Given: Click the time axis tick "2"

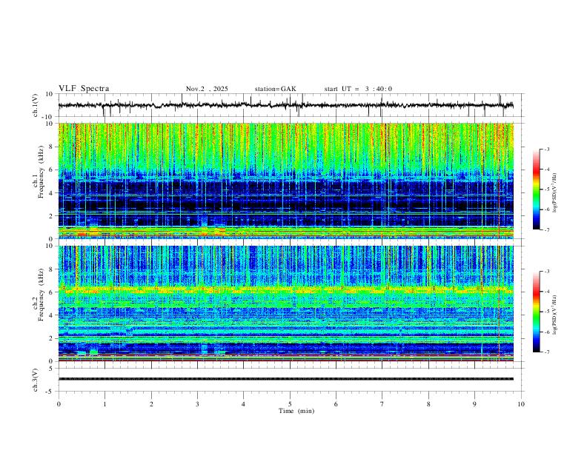Looking at the screenshot, I should coord(151,404).
